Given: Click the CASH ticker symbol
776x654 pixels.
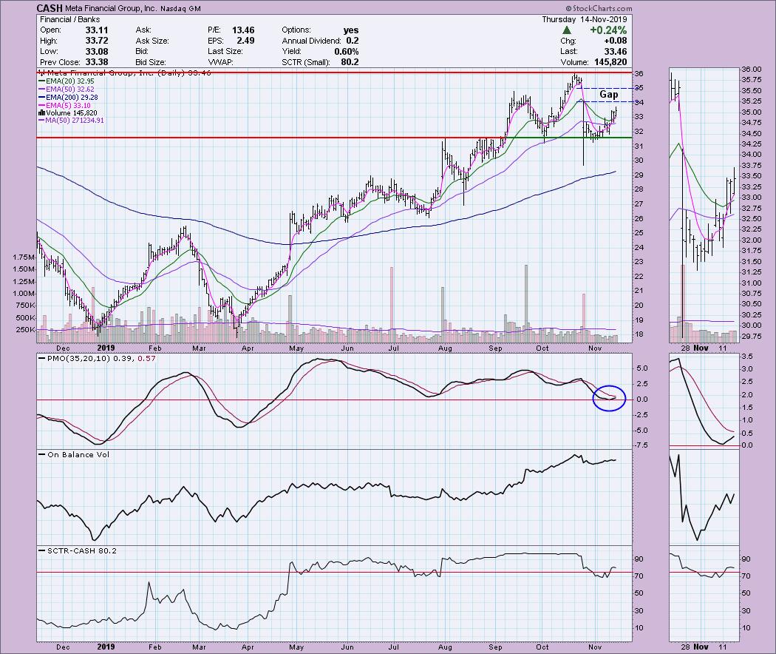Looking at the screenshot, I should (x=50, y=8).
